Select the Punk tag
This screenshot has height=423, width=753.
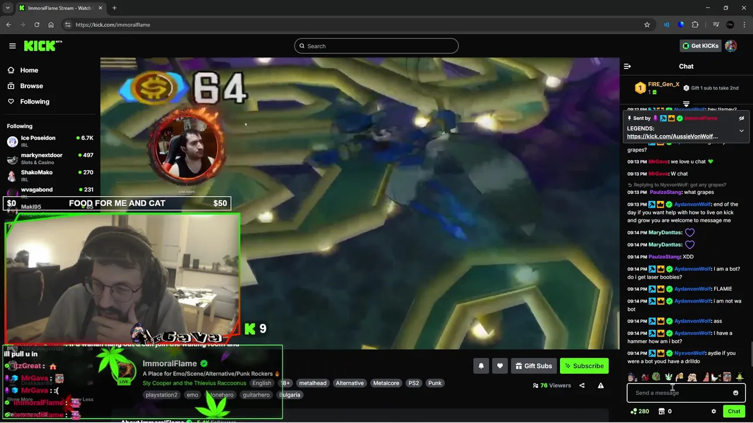coord(435,383)
